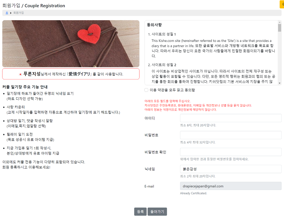
Task: Click the terms box scrollbar thumb
Action: 280,28
